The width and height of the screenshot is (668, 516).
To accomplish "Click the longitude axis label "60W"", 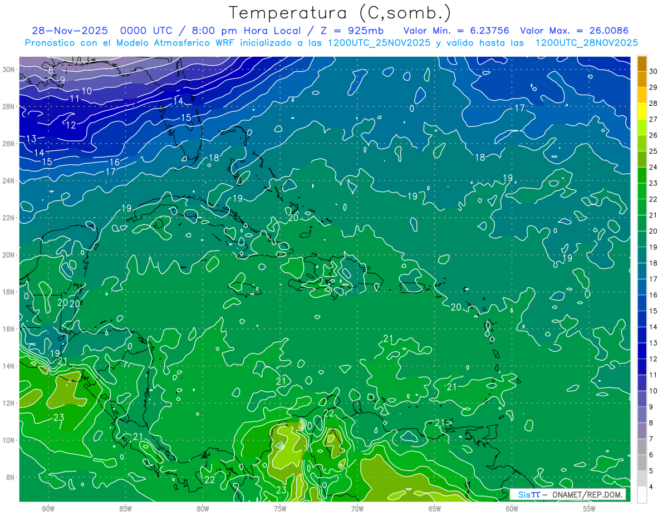I will tap(512, 509).
